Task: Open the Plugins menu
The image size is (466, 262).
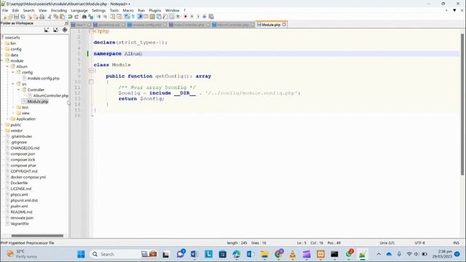Action: (155, 10)
